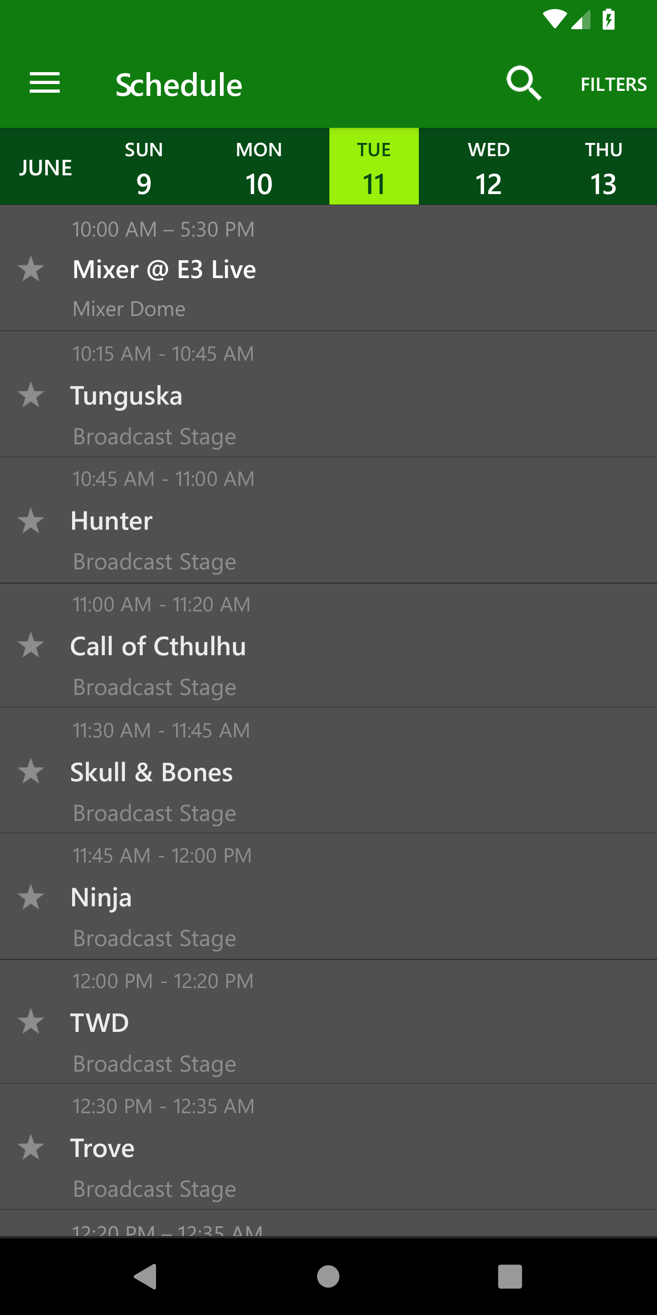The height and width of the screenshot is (1315, 657).
Task: Open the hamburger navigation menu
Action: pos(45,83)
